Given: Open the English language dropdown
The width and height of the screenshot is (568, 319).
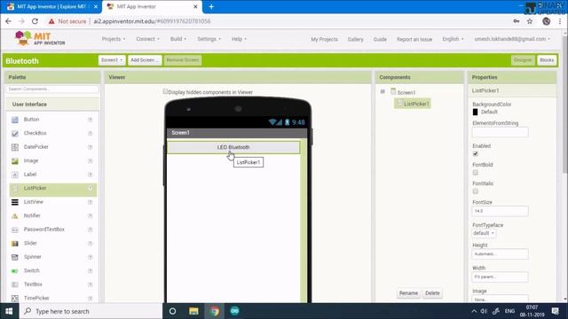Looking at the screenshot, I should point(453,39).
